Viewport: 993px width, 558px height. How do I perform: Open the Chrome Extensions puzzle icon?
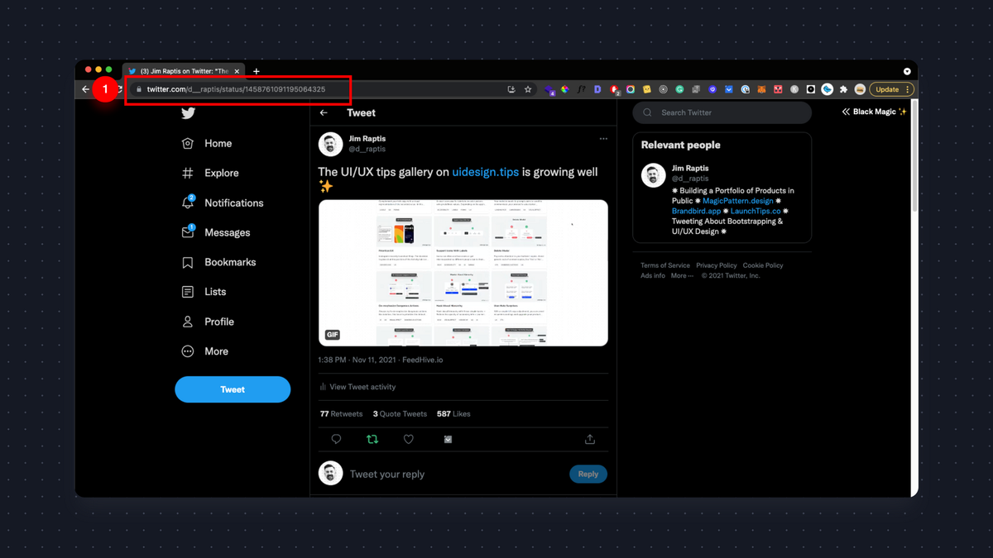coord(843,89)
